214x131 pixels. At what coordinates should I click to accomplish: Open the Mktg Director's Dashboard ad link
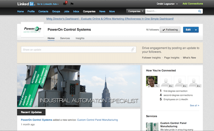[x=110, y=19]
